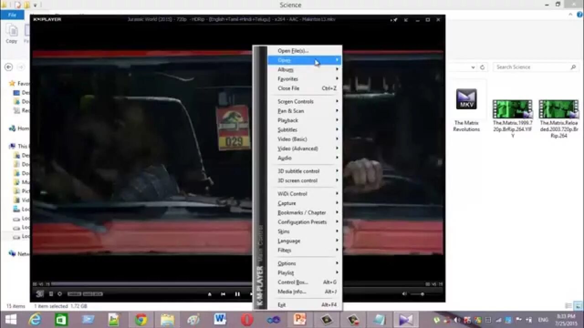584x328 pixels.
Task: Refresh the Explorer address bar
Action: click(x=482, y=67)
